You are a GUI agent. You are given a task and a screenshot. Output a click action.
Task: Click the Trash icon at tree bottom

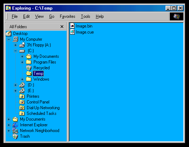click(15, 136)
